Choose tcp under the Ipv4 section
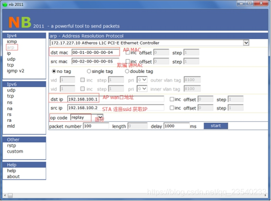Image resolution: width=271 pixels, height=201 pixels. coord(10,65)
